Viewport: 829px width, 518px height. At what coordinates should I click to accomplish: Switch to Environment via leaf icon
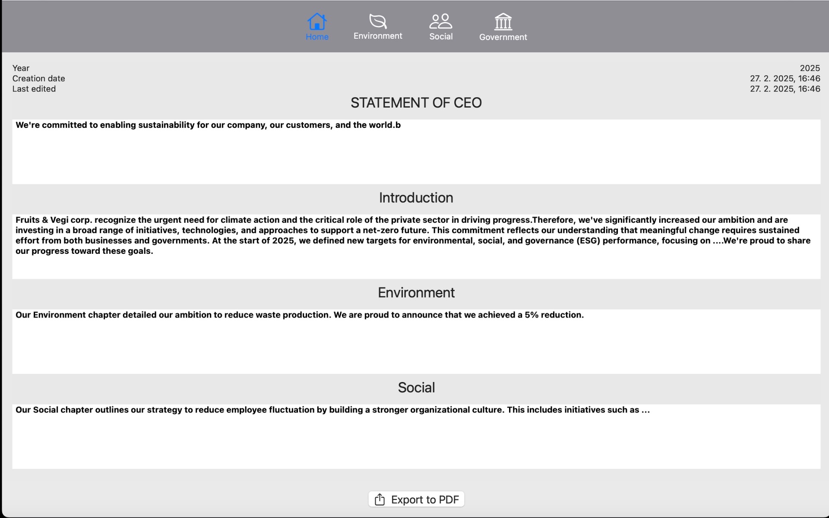(x=378, y=21)
